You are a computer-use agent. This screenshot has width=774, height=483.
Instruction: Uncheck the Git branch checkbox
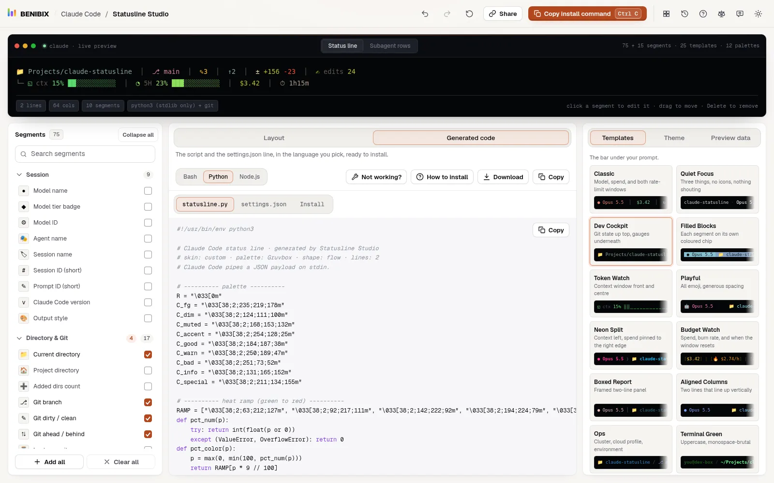[148, 402]
